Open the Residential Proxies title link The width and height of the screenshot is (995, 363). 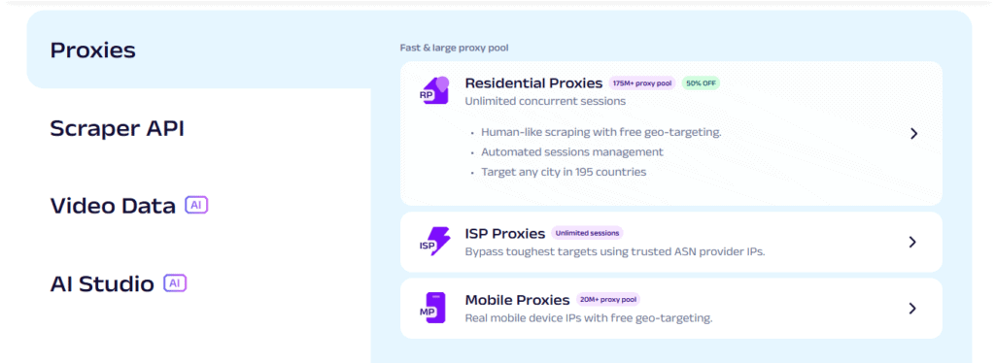533,83
